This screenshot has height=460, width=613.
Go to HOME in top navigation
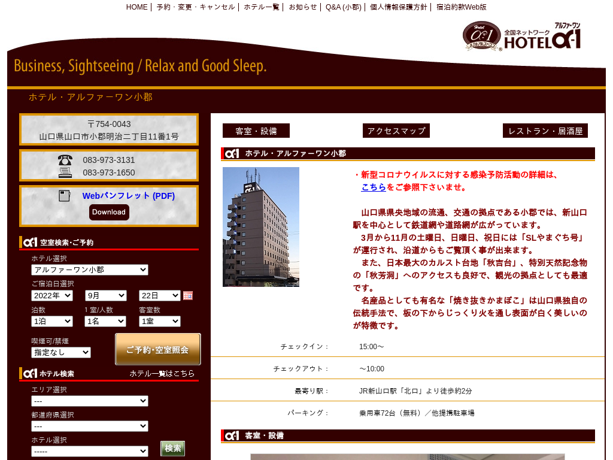tap(136, 7)
